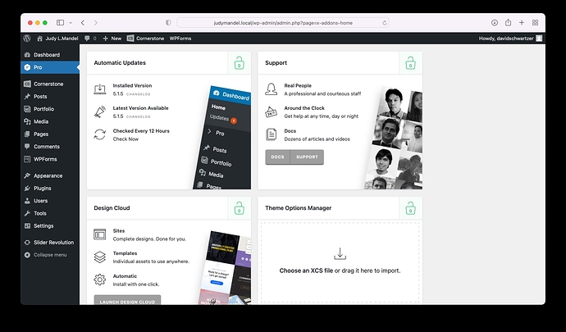Open Safari downloads icon
Screen dimensions: 566x332
pyautogui.click(x=495, y=23)
